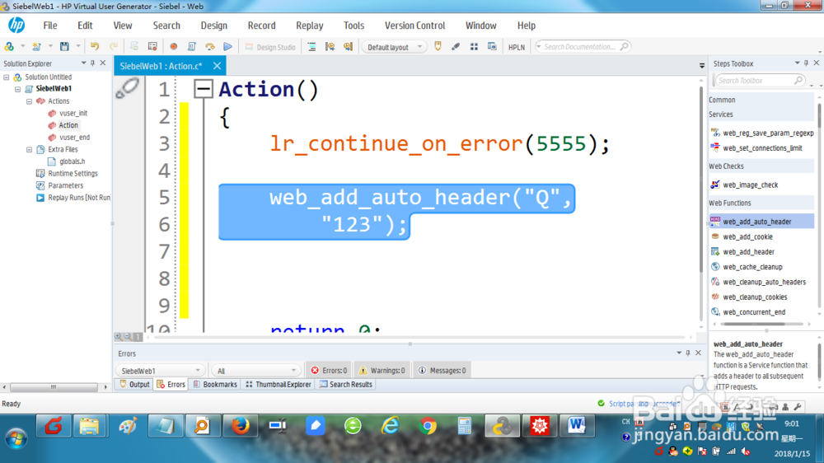Select web_image_check in Steps Toolbox
Viewport: 824px width, 463px height.
750,185
